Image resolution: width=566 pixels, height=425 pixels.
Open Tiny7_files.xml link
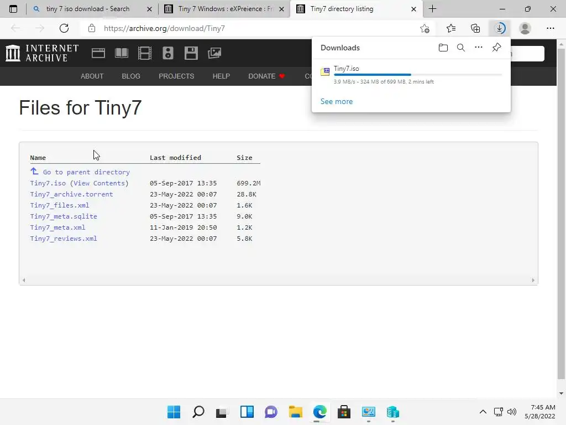[x=60, y=205]
